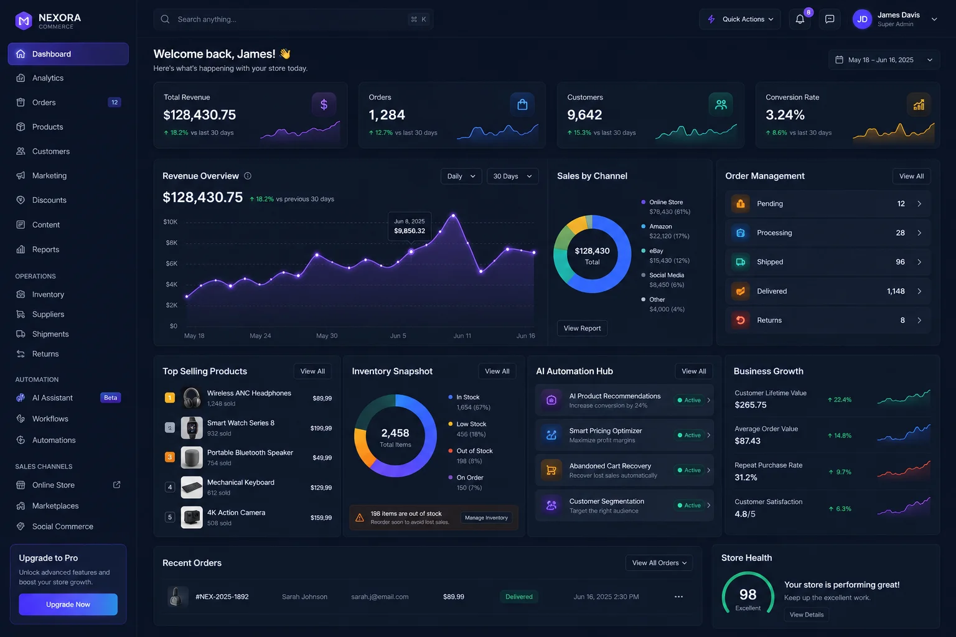This screenshot has width=956, height=637.
Task: Click the Search anything field
Action: pyautogui.click(x=293, y=19)
